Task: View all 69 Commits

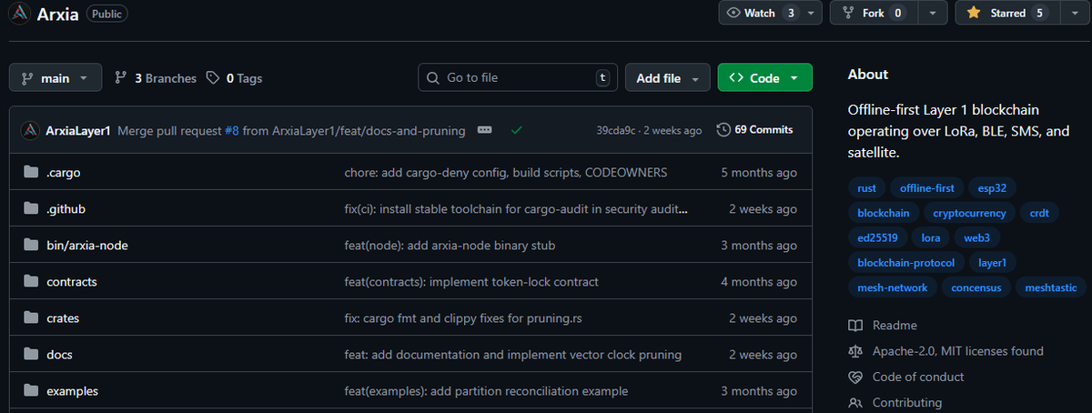Action: tap(754, 130)
